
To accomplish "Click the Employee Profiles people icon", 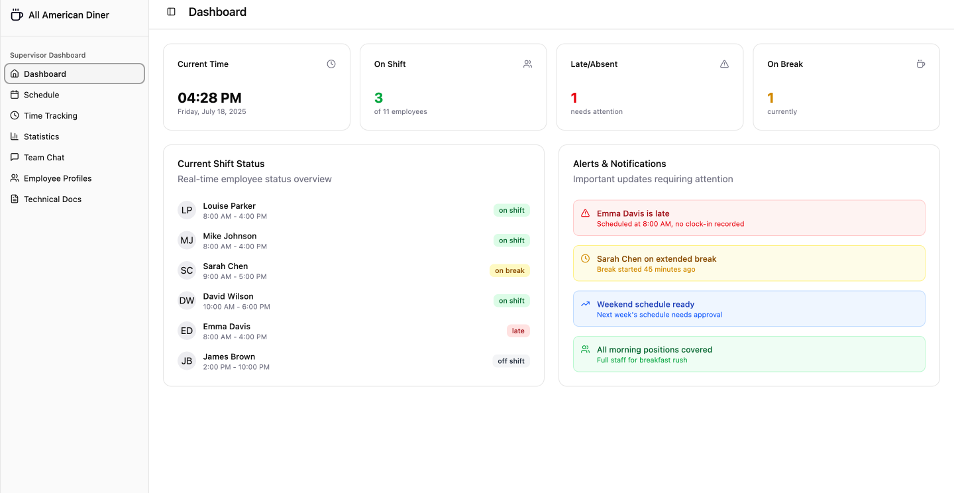I will pos(15,178).
